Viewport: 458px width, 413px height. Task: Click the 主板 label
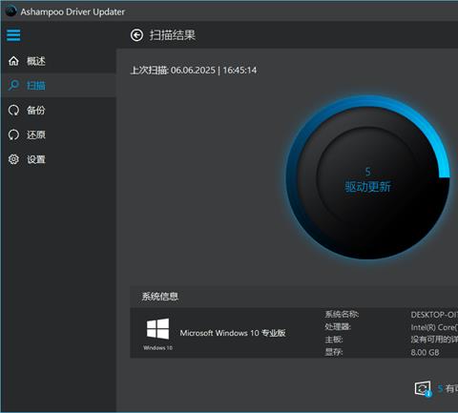pos(334,340)
